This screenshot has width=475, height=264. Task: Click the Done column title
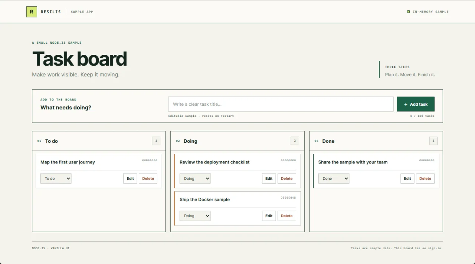(328, 141)
